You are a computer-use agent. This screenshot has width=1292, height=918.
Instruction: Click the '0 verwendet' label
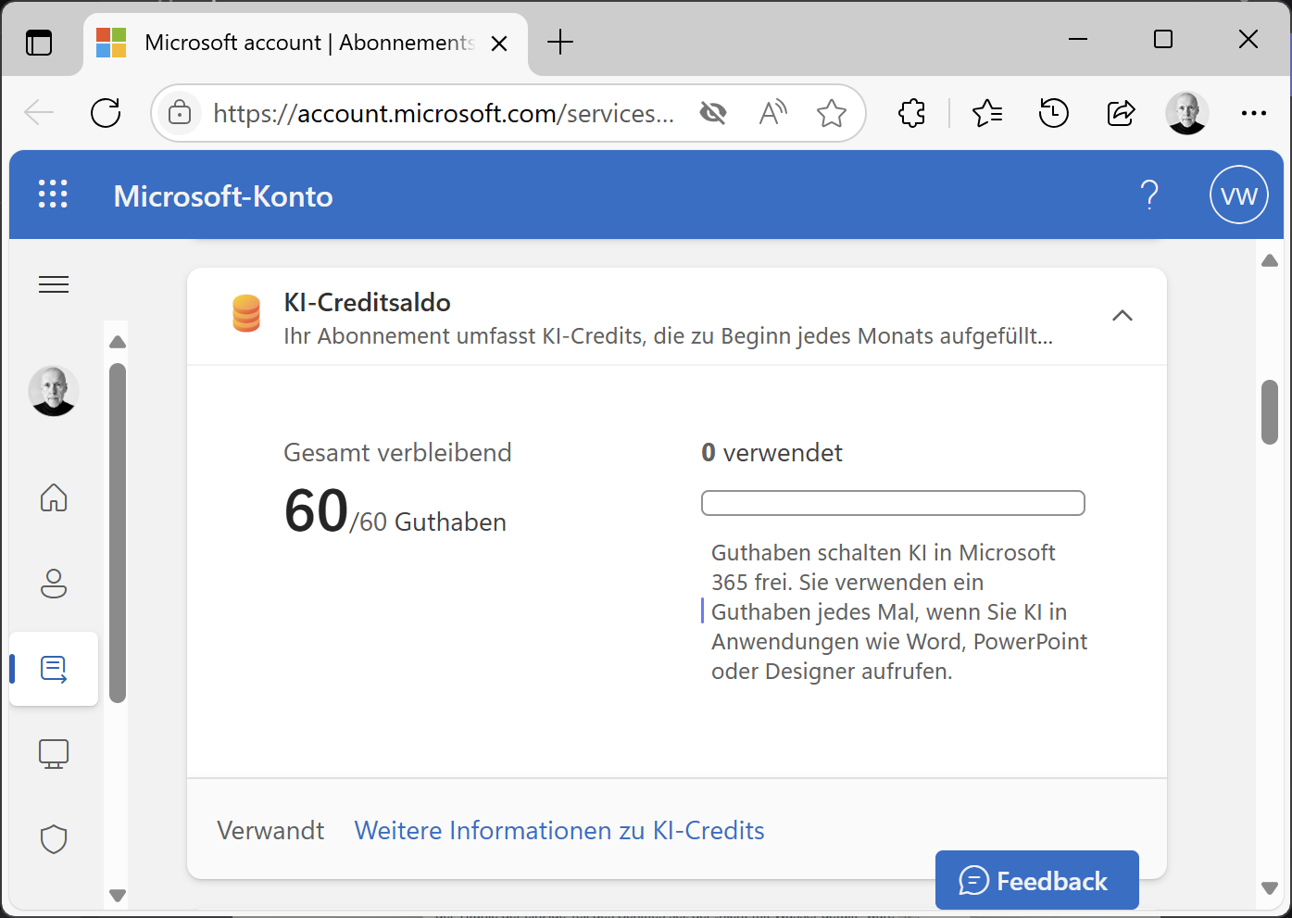point(771,453)
